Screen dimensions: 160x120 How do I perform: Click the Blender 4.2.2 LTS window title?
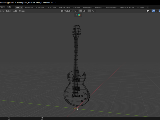click(x=49, y=2)
